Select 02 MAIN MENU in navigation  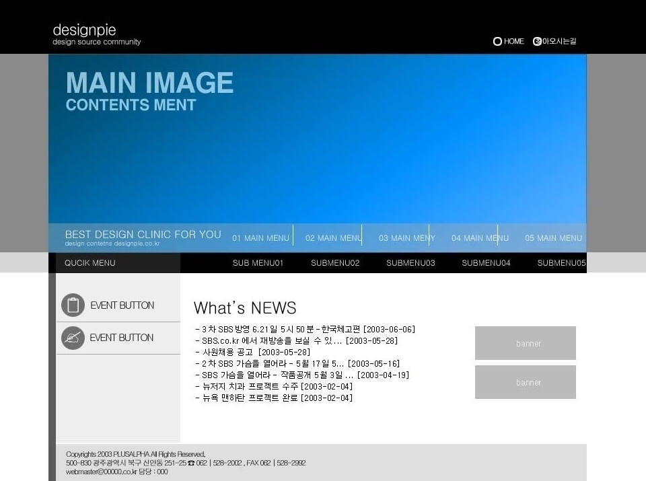point(333,238)
